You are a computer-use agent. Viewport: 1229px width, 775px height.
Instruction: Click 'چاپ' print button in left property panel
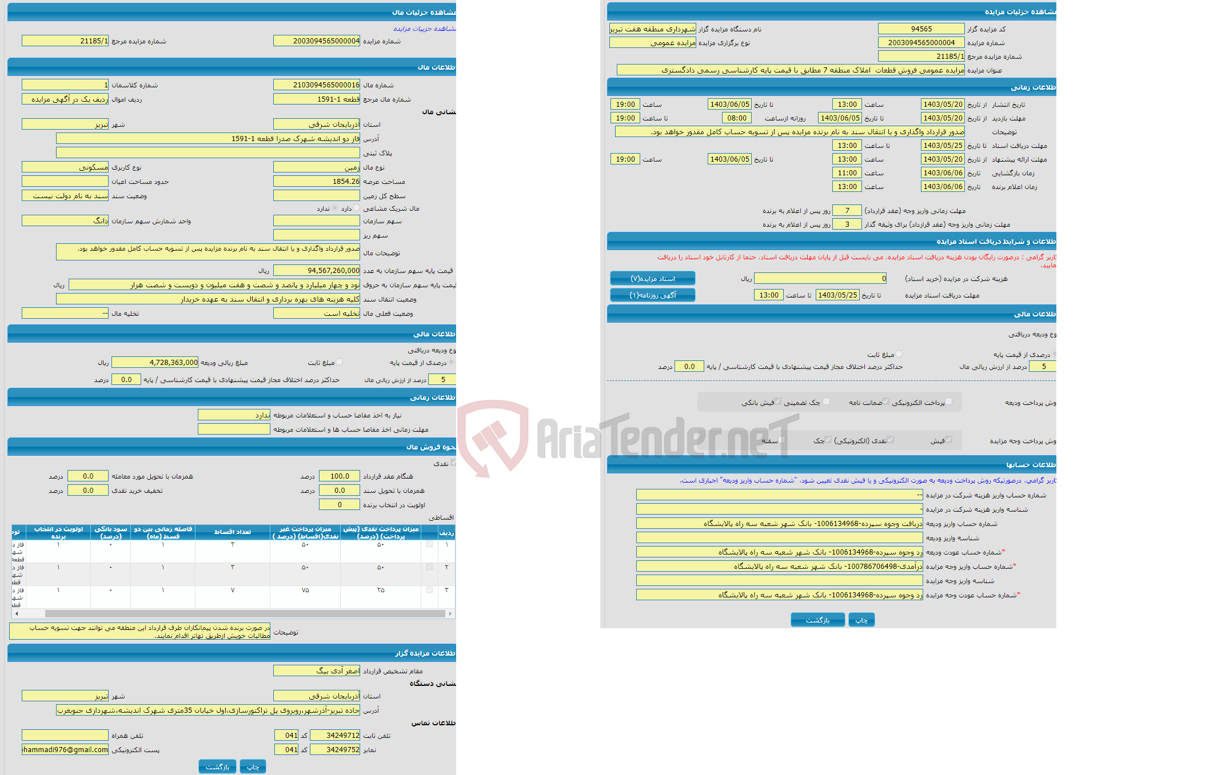point(253,767)
